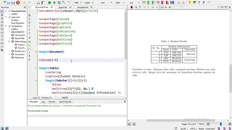This screenshot has width=232, height=130.
Task: Click the zoom slider handle in PDF viewer status bar
Action: point(221,124)
